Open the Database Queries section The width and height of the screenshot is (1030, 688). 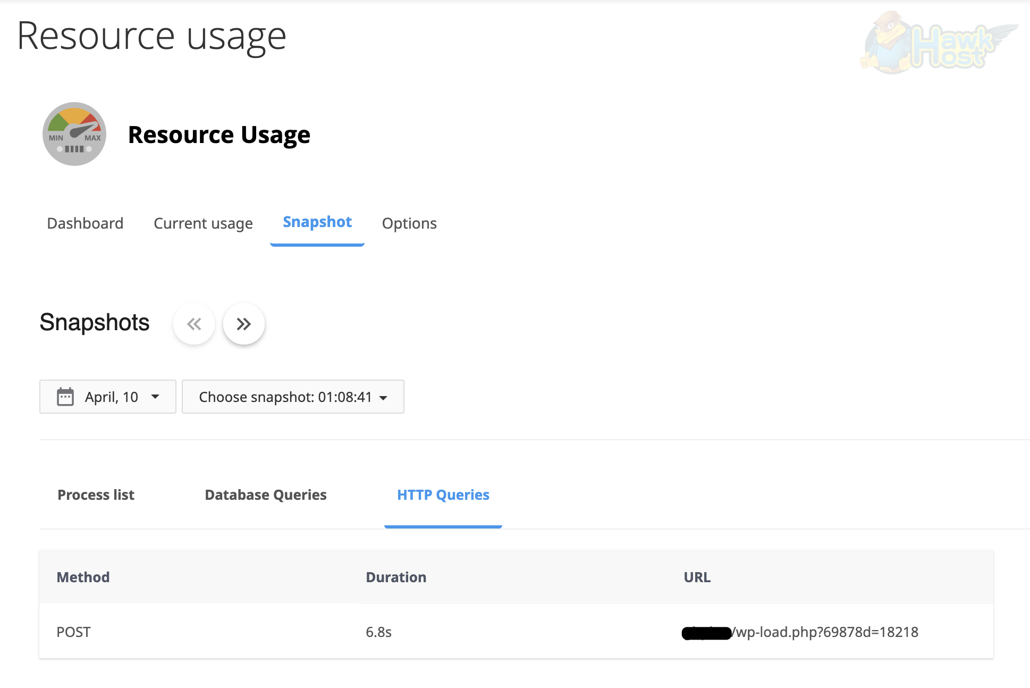tap(265, 494)
